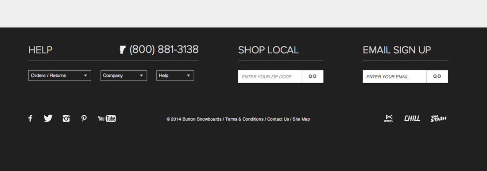
Task: Expand the Orders / Returns dropdown
Action: coord(60,76)
